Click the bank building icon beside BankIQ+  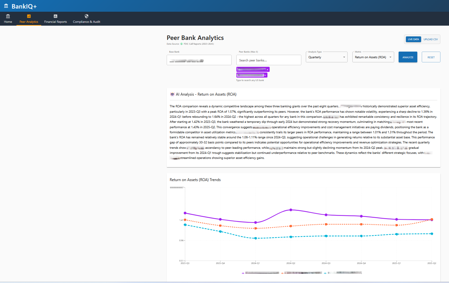(6, 6)
